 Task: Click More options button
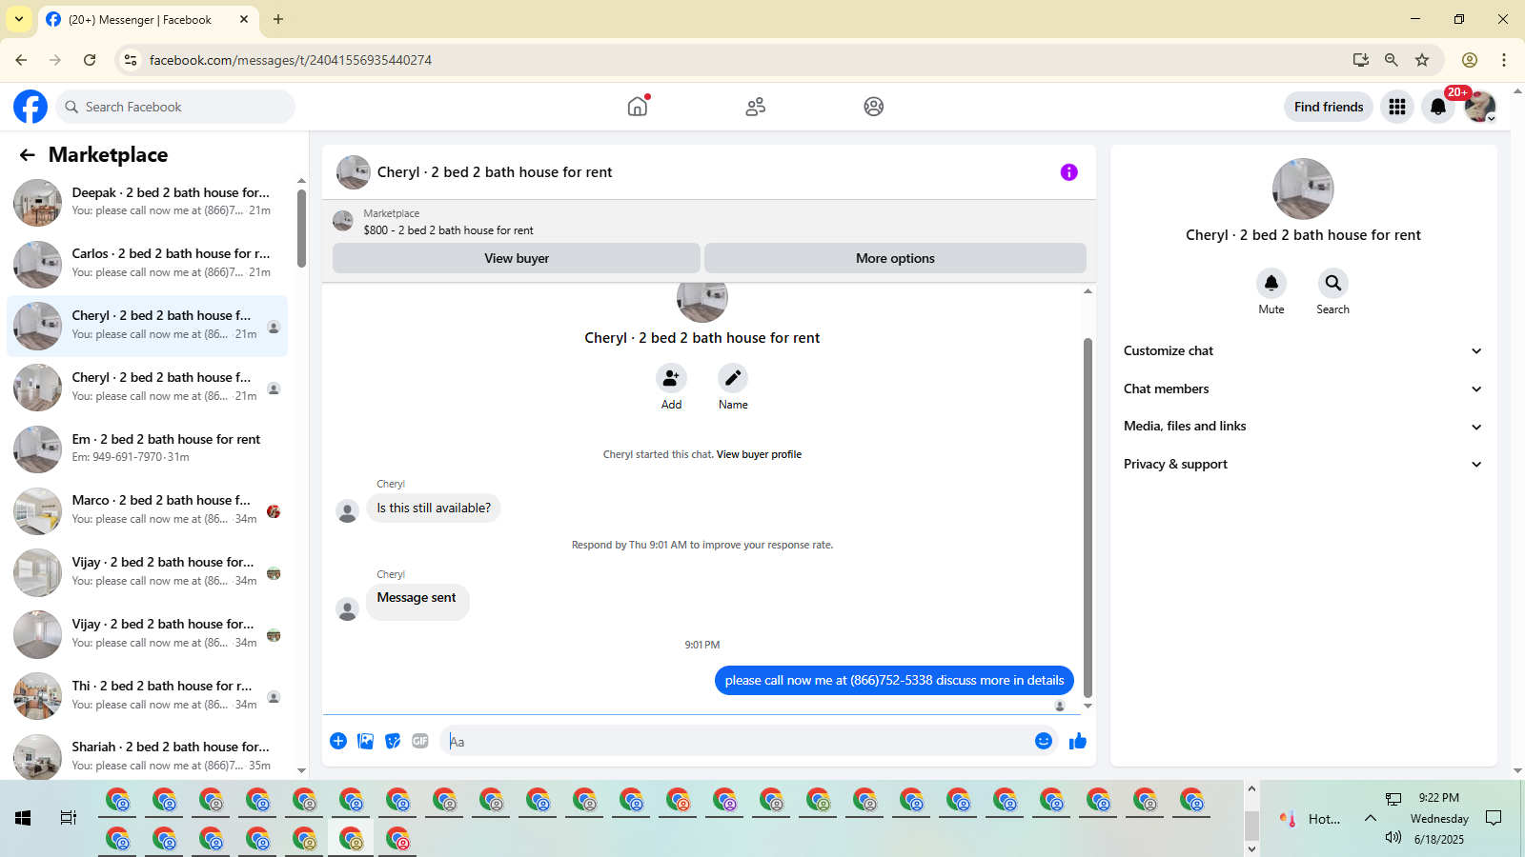point(895,258)
